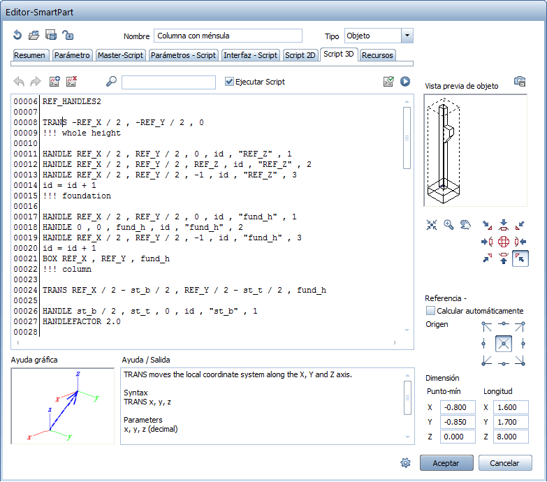The width and height of the screenshot is (547, 482).
Task: Click the reset/undo-all icon in the top toolbar
Action: pyautogui.click(x=17, y=35)
